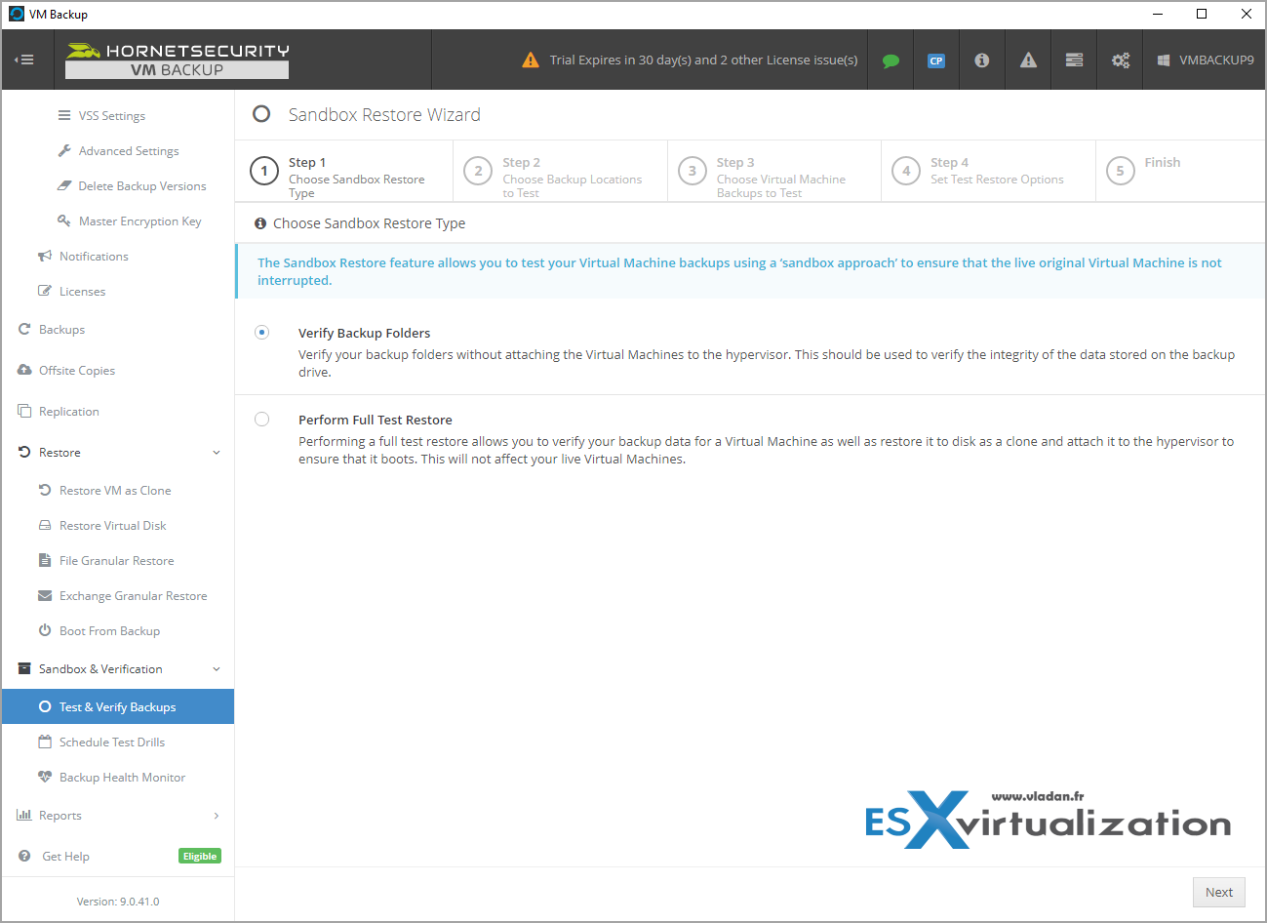
Task: Click the Replication copy icon
Action: coord(24,411)
